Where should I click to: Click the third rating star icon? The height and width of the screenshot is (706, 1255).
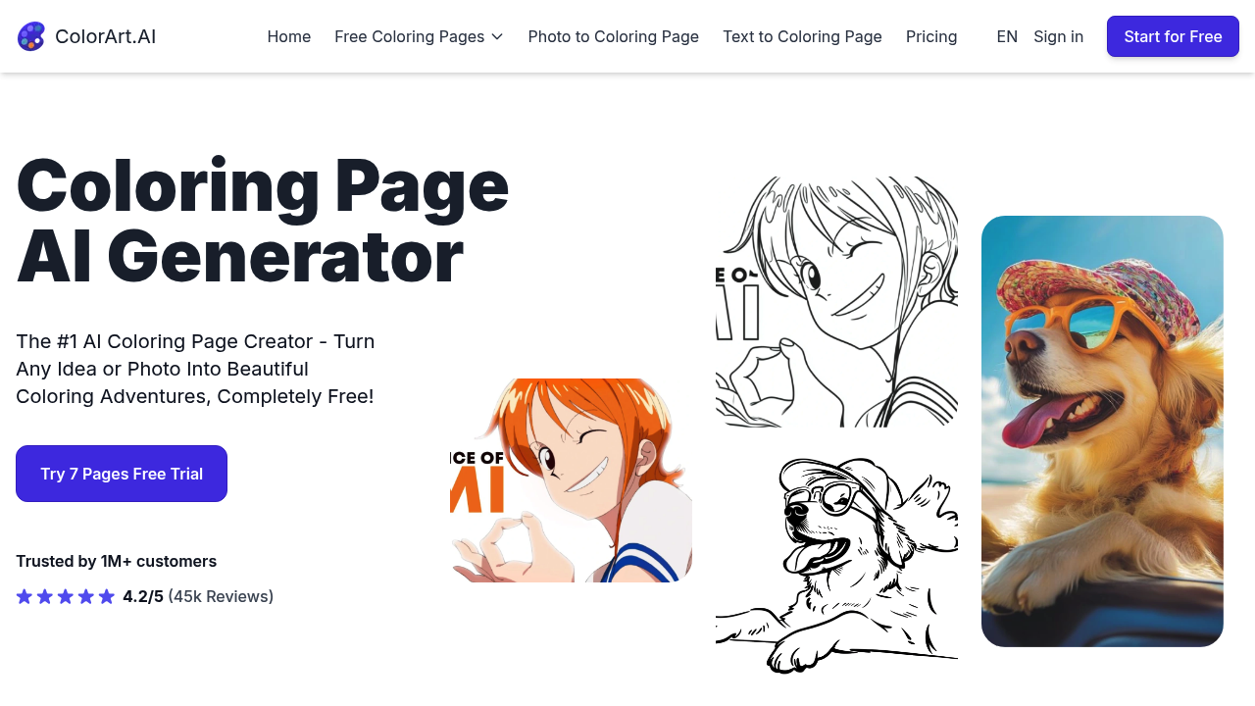pos(66,596)
